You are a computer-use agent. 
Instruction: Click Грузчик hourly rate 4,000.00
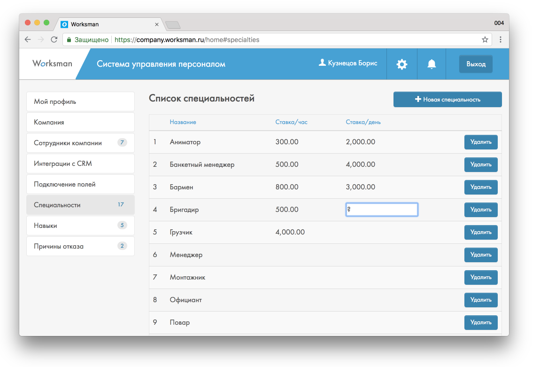290,232
